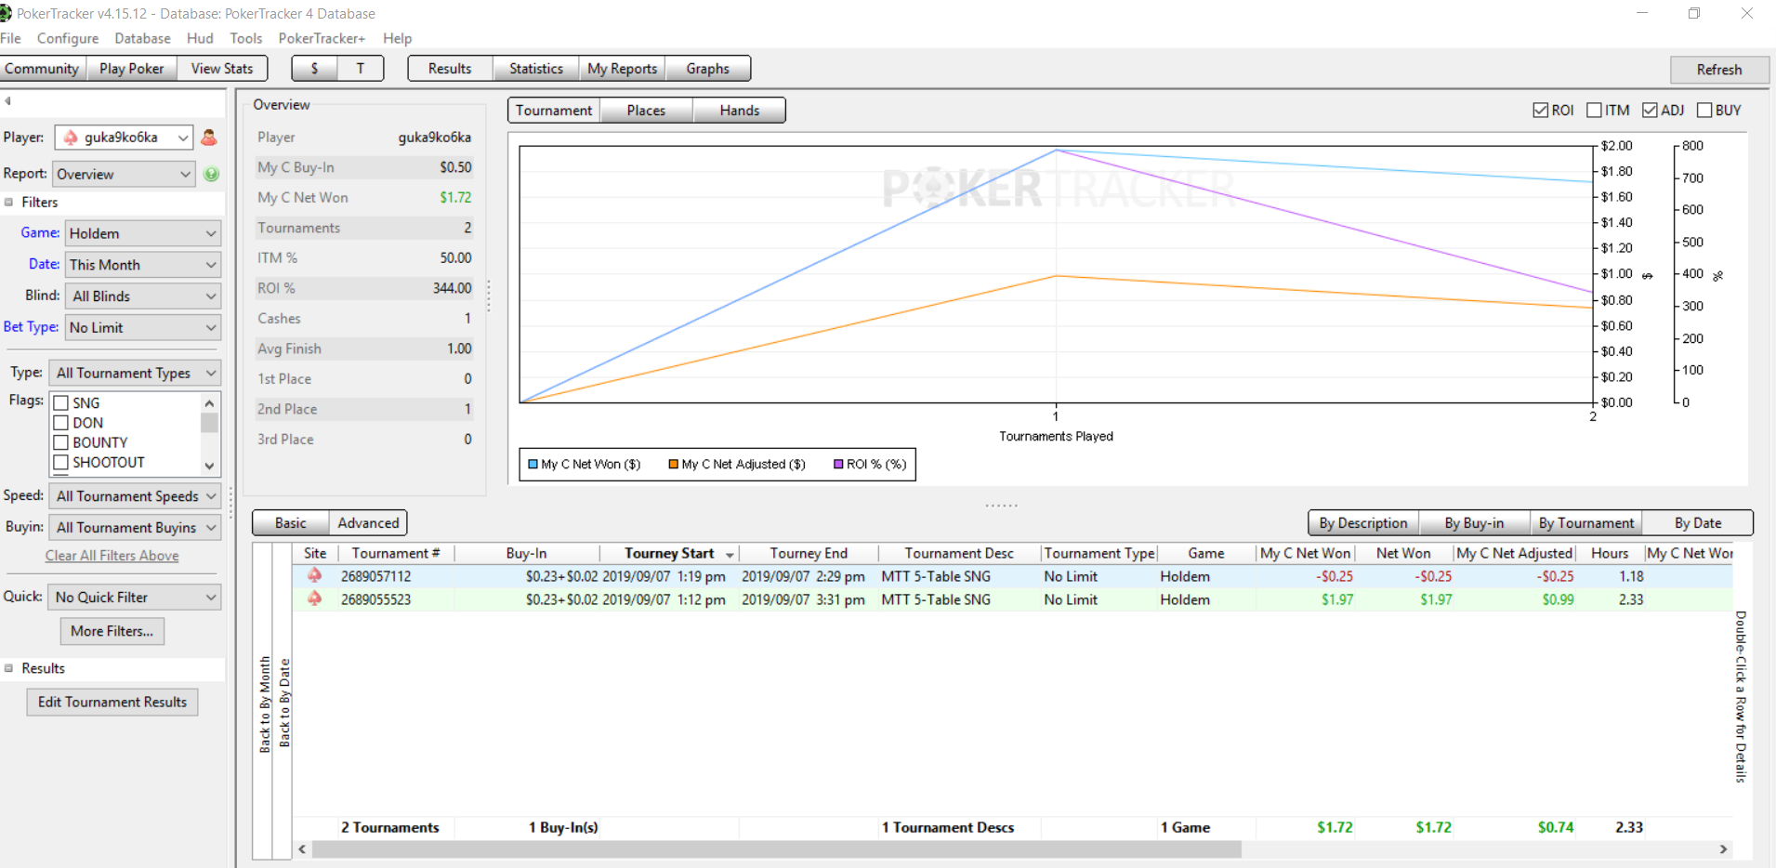1776x868 pixels.
Task: Check the SHOOTOUT flag
Action: (61, 462)
